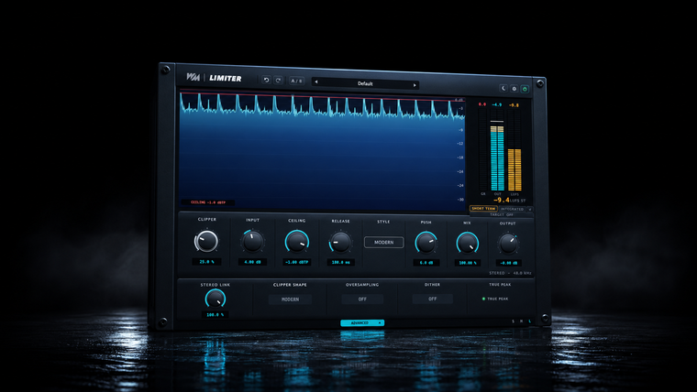
Task: Open the Oversampling Off selector
Action: tap(362, 299)
